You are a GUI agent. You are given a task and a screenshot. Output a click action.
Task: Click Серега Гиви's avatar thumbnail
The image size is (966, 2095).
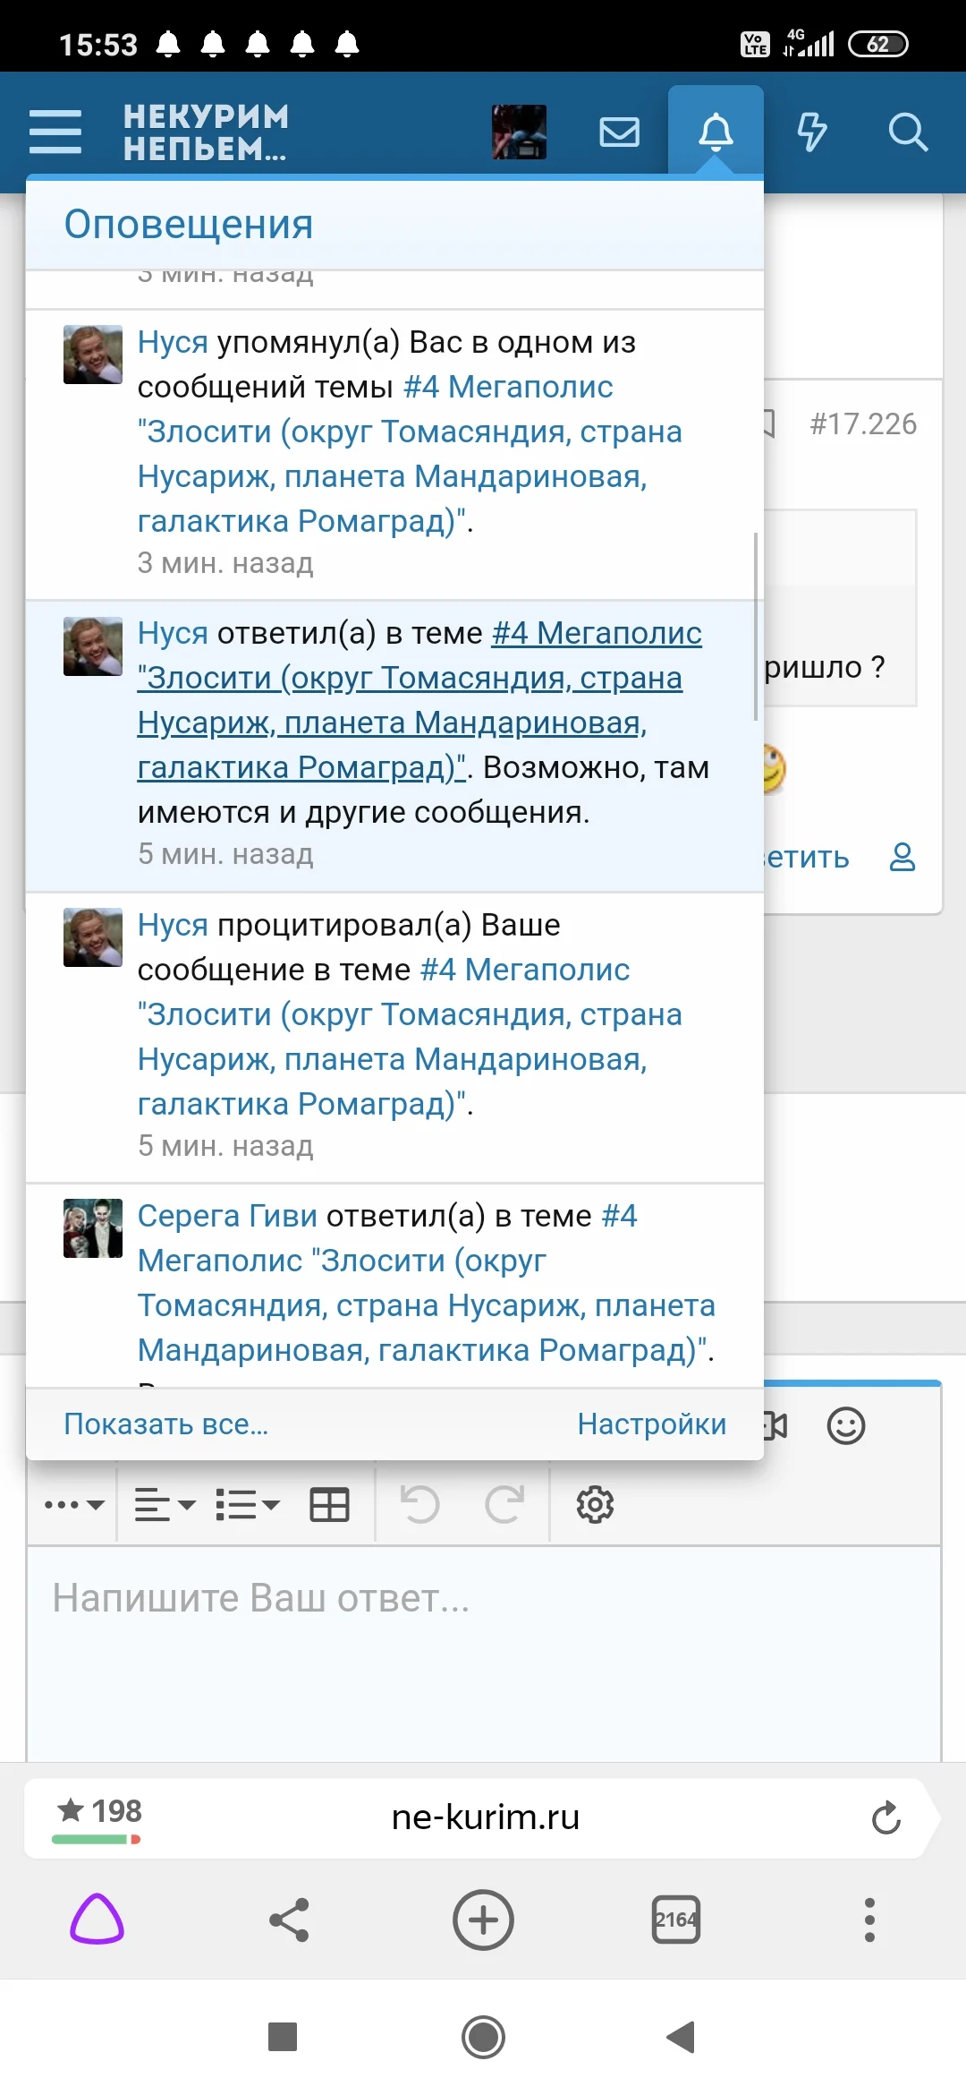pos(93,1228)
